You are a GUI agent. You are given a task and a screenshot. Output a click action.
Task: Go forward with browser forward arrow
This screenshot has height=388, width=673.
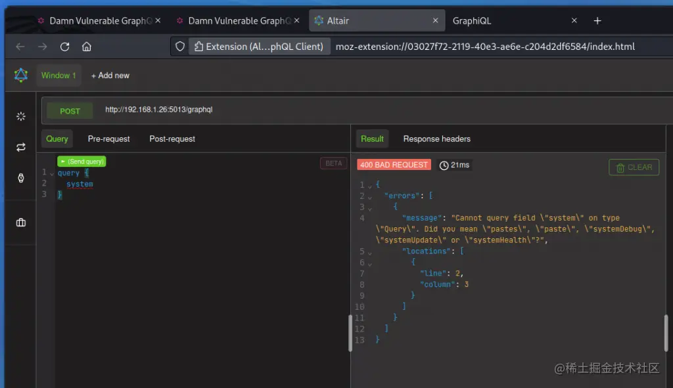[x=43, y=47]
